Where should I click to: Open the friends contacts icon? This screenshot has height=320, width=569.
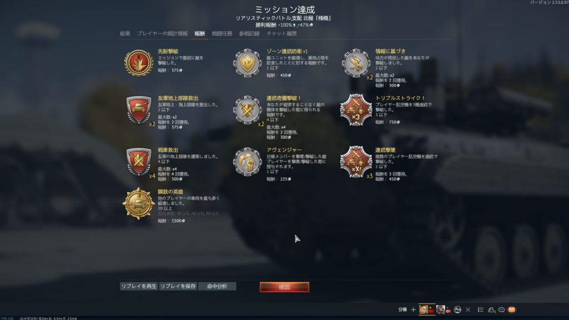click(491, 309)
